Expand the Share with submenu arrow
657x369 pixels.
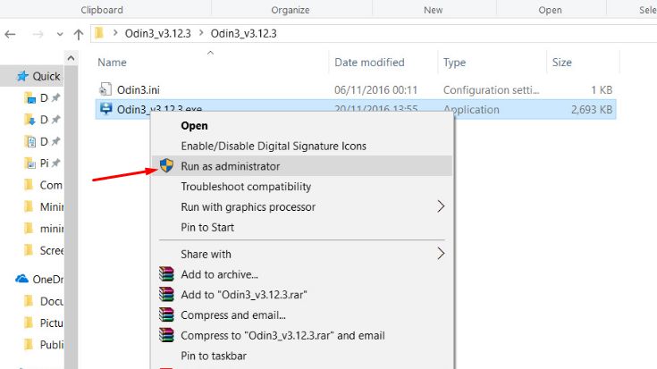tap(440, 254)
